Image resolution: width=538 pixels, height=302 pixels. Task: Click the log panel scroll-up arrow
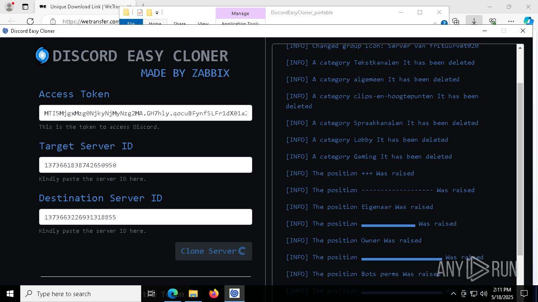click(520, 48)
